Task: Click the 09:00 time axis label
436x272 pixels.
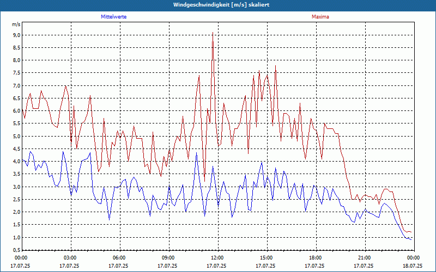Action: tap(169, 258)
